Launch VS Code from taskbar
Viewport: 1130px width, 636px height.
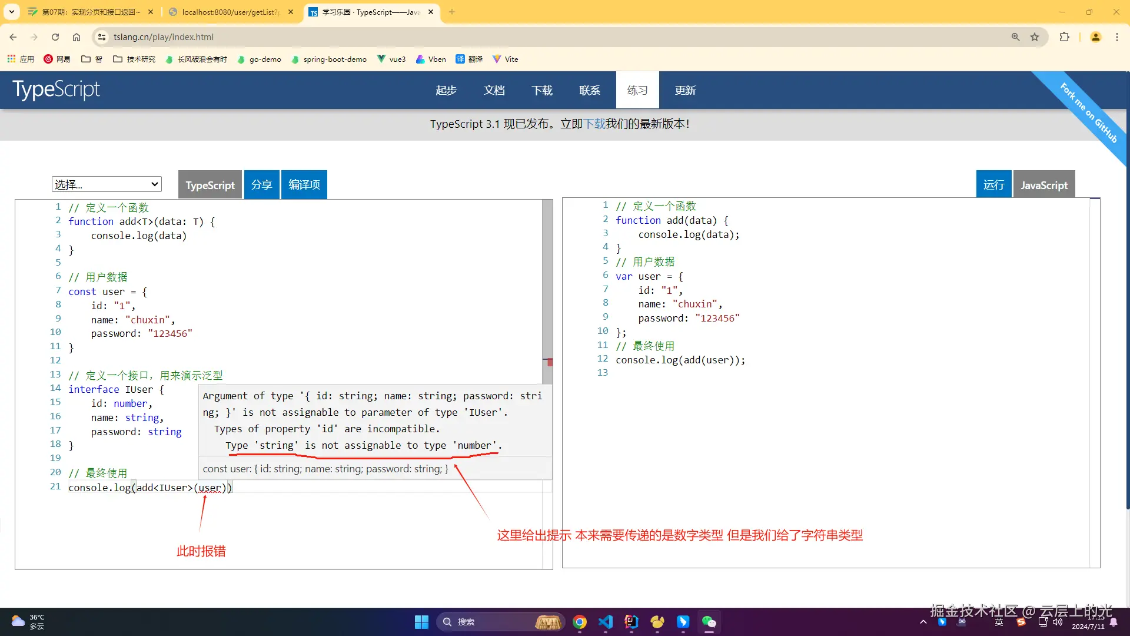click(606, 622)
